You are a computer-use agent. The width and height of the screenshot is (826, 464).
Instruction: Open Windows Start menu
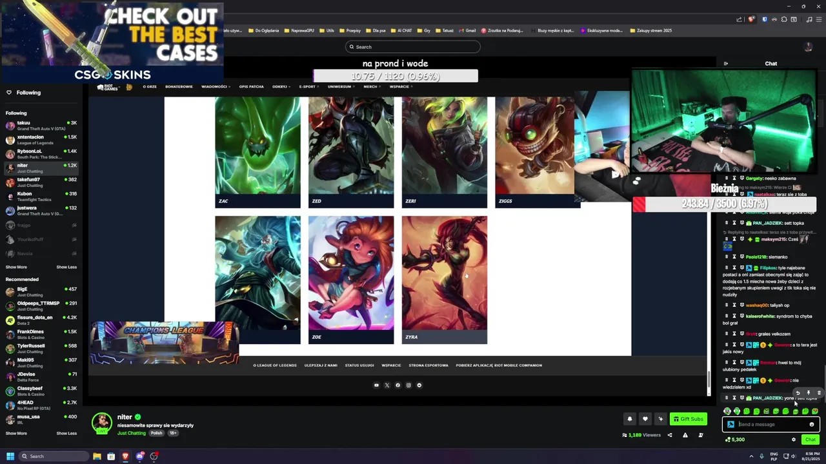pos(10,456)
